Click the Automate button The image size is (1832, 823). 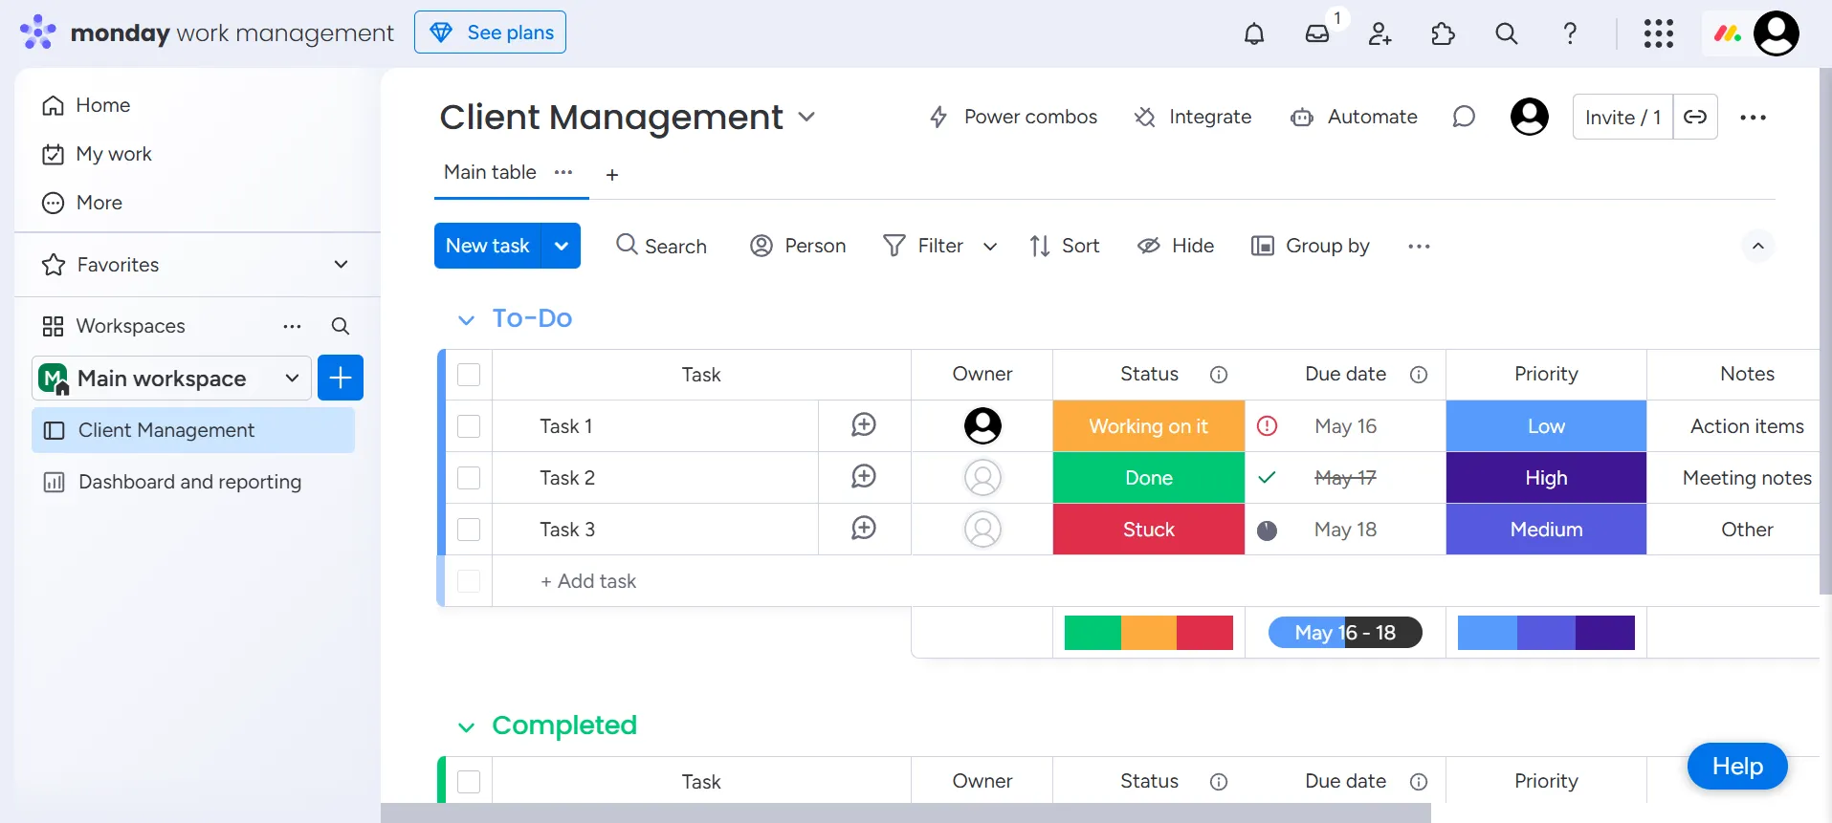coord(1354,117)
